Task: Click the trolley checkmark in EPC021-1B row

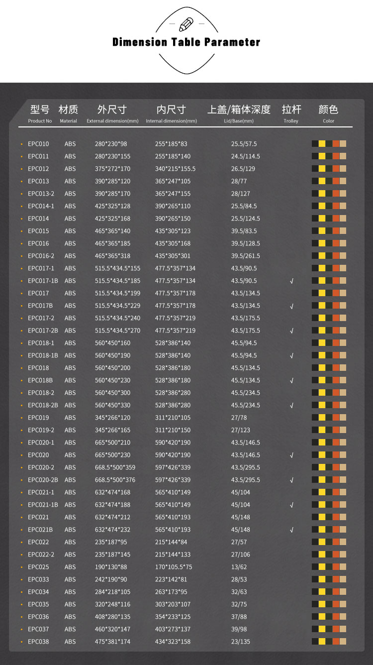Action: [x=292, y=505]
